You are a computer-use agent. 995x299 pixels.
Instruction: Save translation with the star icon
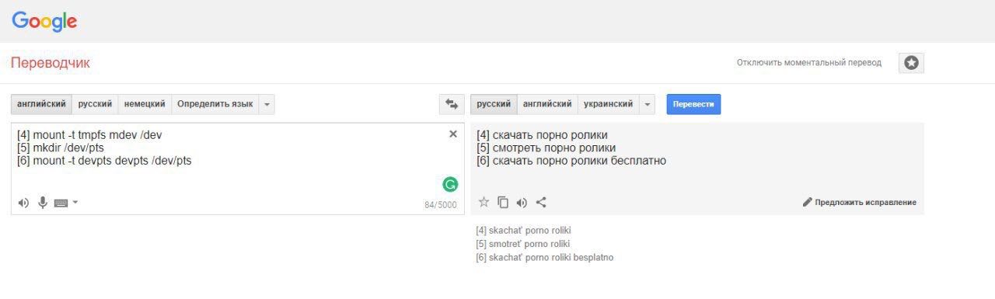484,202
